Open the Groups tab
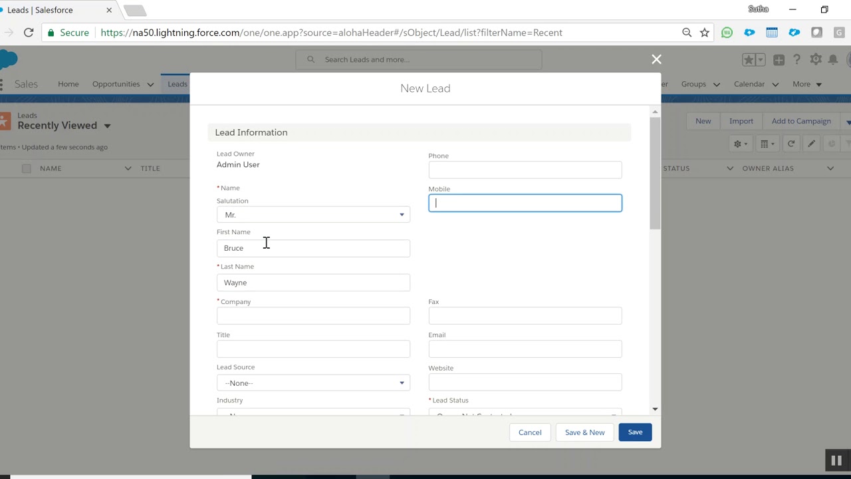This screenshot has height=479, width=851. [x=693, y=84]
